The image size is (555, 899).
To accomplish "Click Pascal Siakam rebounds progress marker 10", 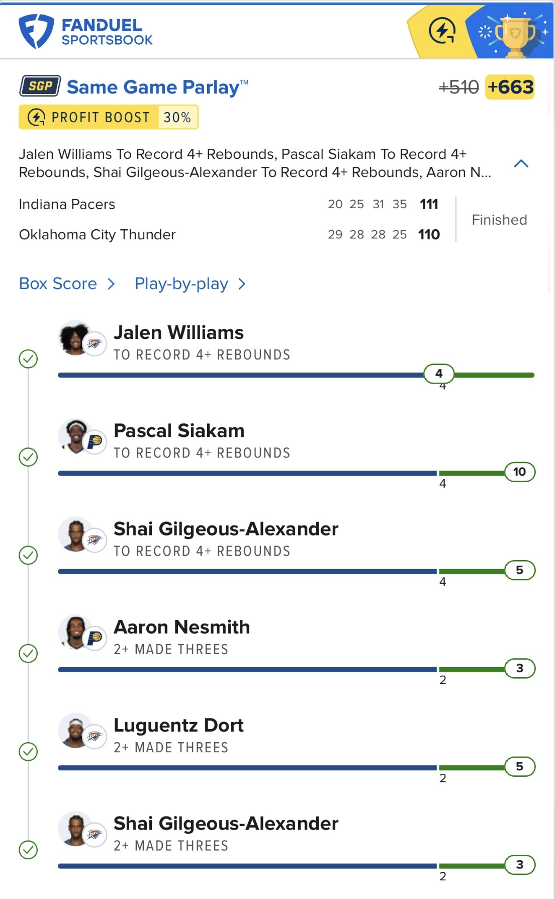I will 520,472.
